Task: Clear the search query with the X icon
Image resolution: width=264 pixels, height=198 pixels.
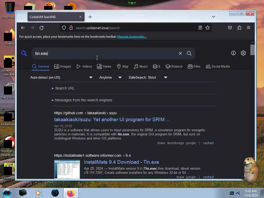Action: click(x=180, y=53)
